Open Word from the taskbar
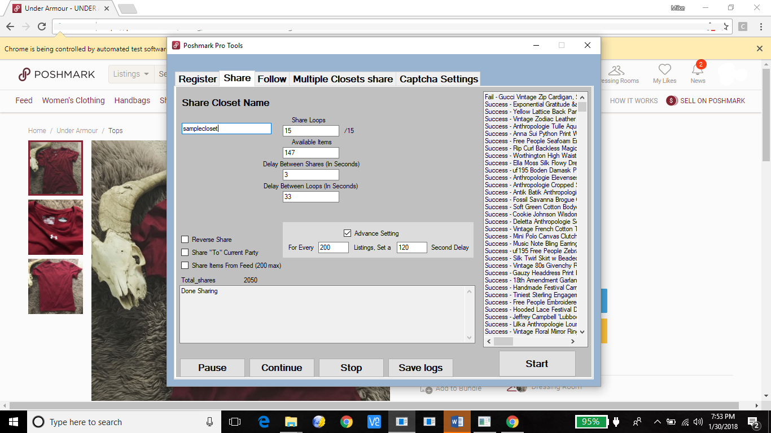This screenshot has width=771, height=433. click(x=457, y=422)
